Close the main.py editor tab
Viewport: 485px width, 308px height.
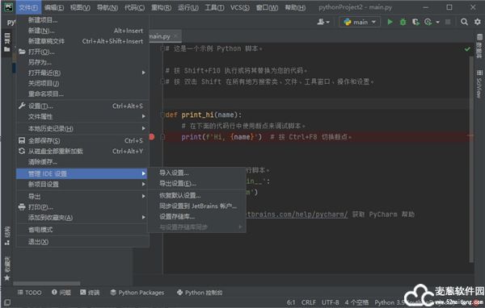pos(175,36)
